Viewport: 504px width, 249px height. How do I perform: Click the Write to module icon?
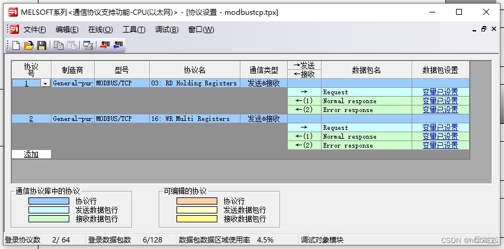[105, 45]
